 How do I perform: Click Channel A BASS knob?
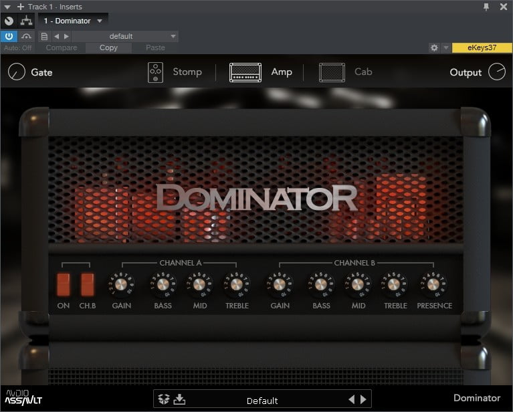(163, 284)
